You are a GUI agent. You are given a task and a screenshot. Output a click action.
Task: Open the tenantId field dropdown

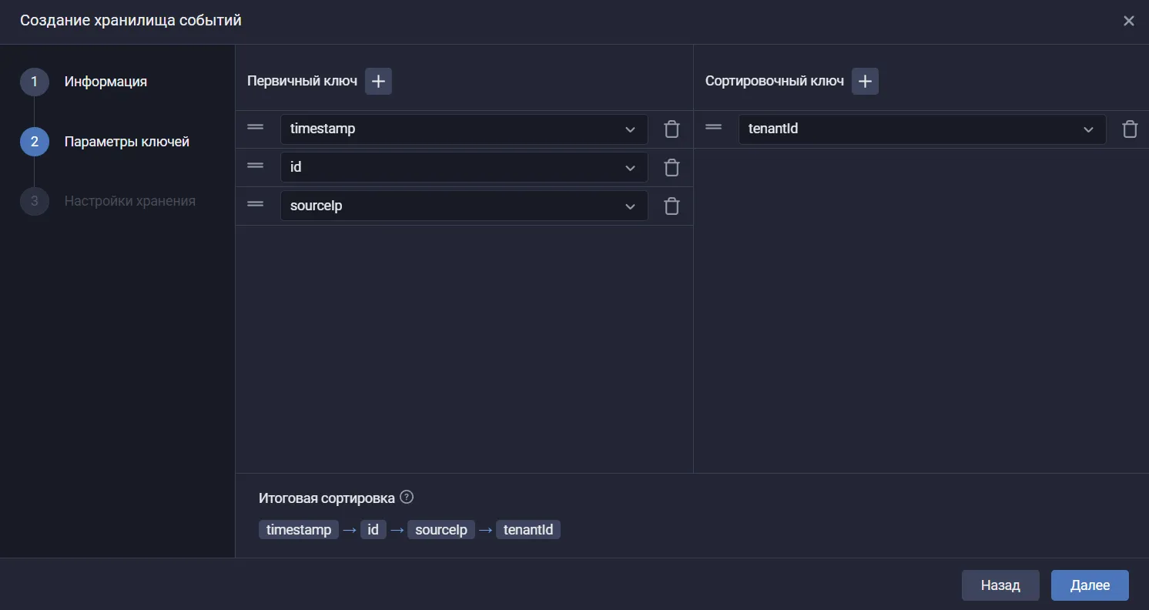pos(923,129)
